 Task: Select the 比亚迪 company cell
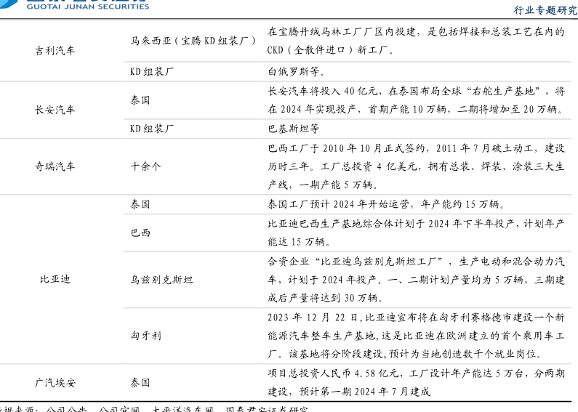tap(55, 279)
